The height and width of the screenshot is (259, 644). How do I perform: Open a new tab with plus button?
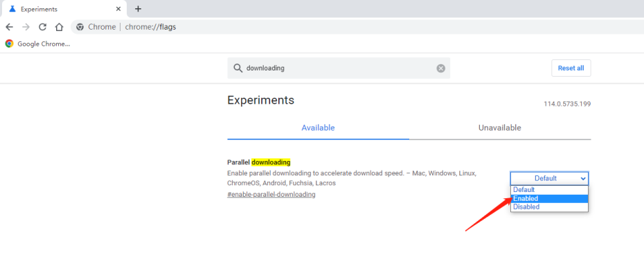click(138, 8)
